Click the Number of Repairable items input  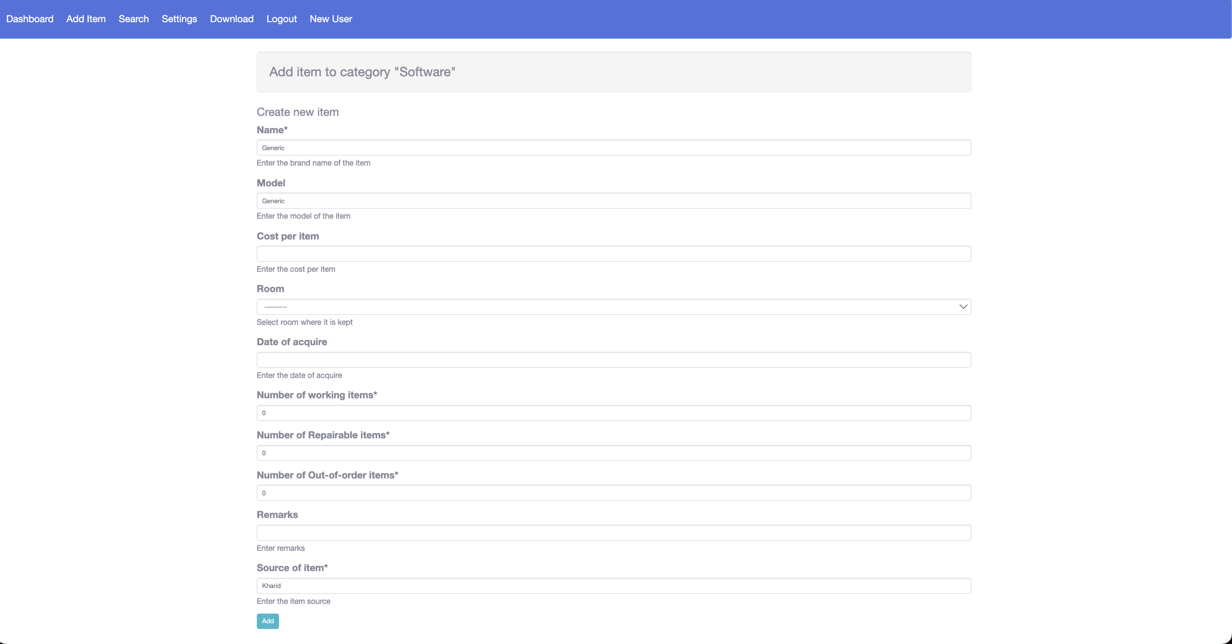(613, 453)
